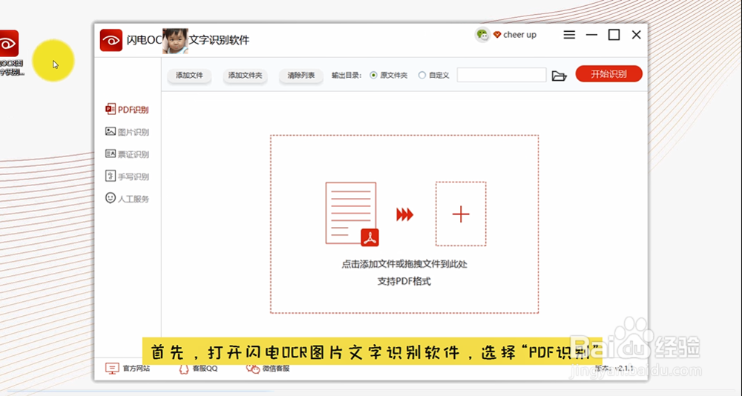The width and height of the screenshot is (742, 396).
Task: Open the 客服QQ link text
Action: click(205, 369)
